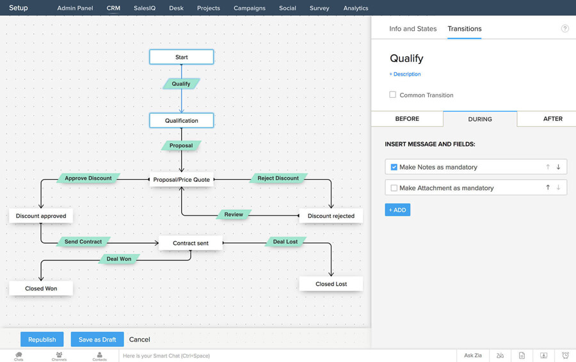Click the Save as Draft button
The height and width of the screenshot is (362, 576).
(x=97, y=340)
